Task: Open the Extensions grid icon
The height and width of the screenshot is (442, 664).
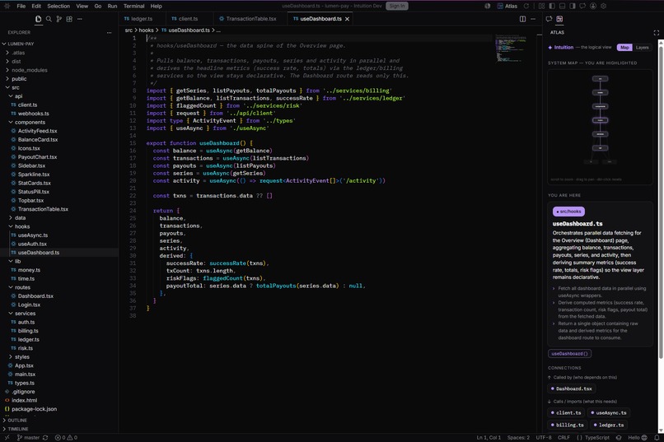Action: pyautogui.click(x=69, y=19)
